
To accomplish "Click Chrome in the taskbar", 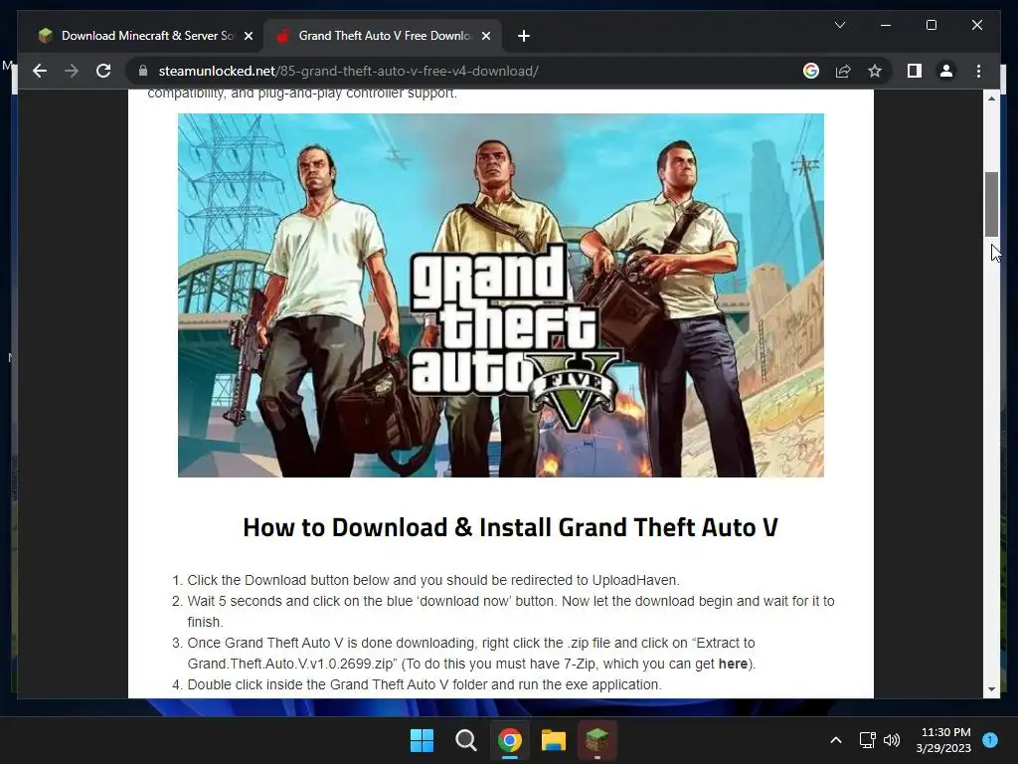I will click(x=510, y=740).
